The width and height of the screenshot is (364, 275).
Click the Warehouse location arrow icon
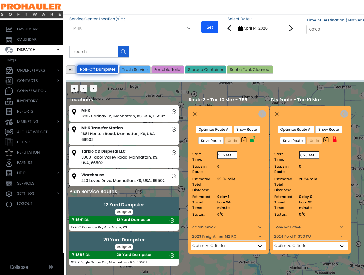pos(173,176)
